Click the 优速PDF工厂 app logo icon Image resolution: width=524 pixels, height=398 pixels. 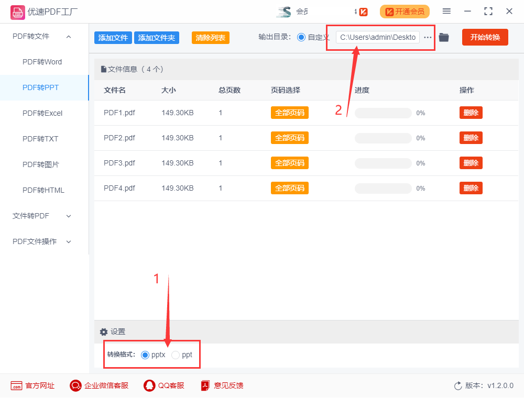click(17, 13)
